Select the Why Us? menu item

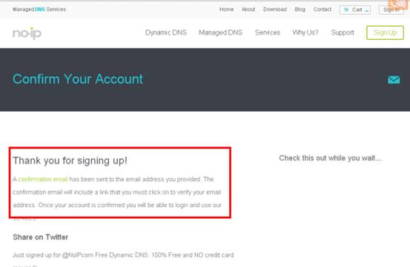tap(305, 33)
